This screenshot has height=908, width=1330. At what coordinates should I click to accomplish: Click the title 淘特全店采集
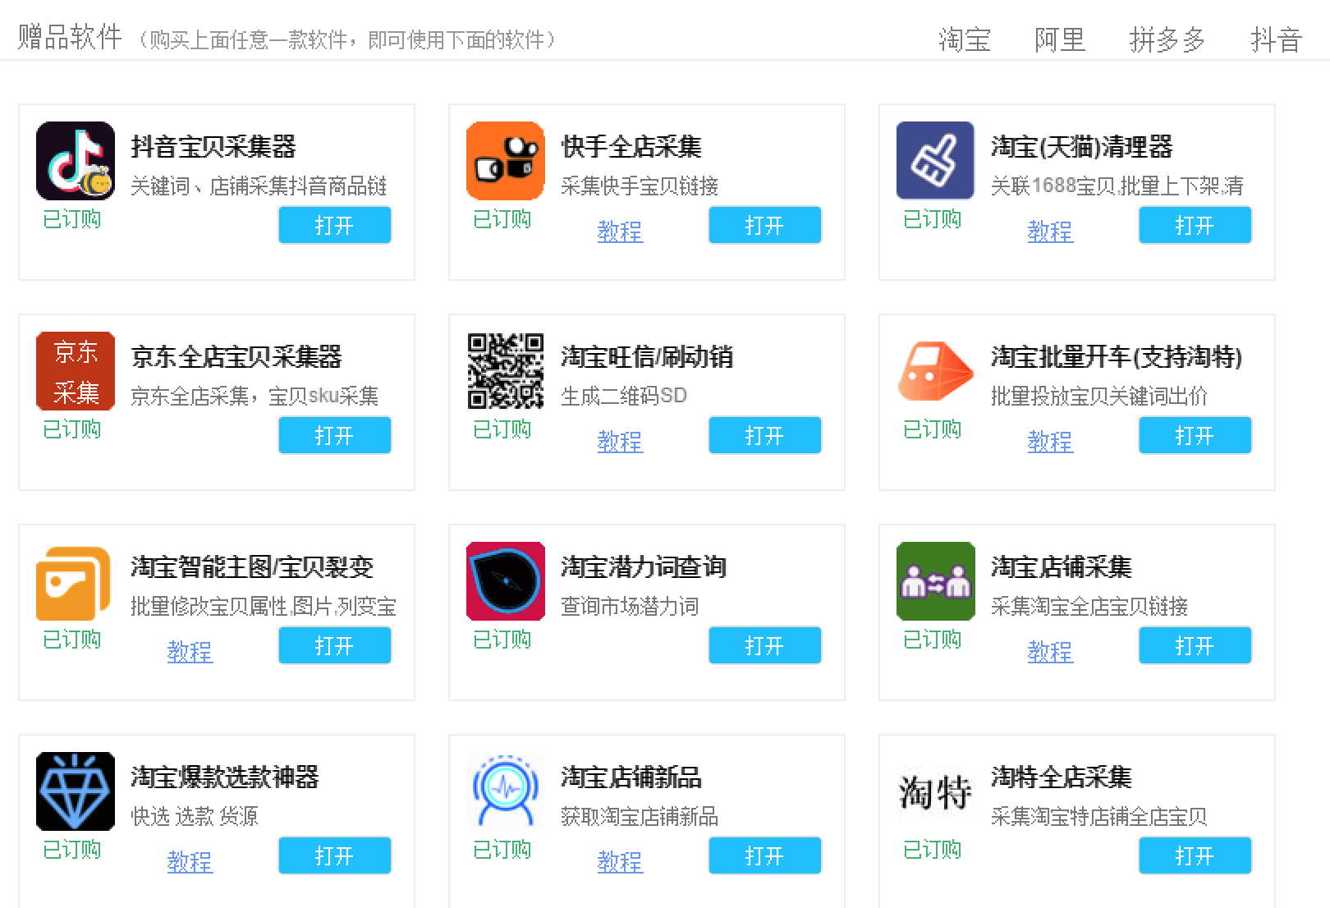(x=1062, y=777)
